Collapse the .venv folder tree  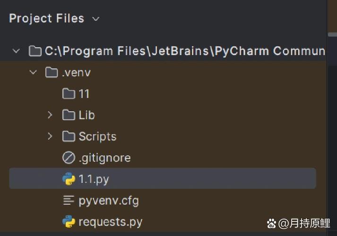33,73
